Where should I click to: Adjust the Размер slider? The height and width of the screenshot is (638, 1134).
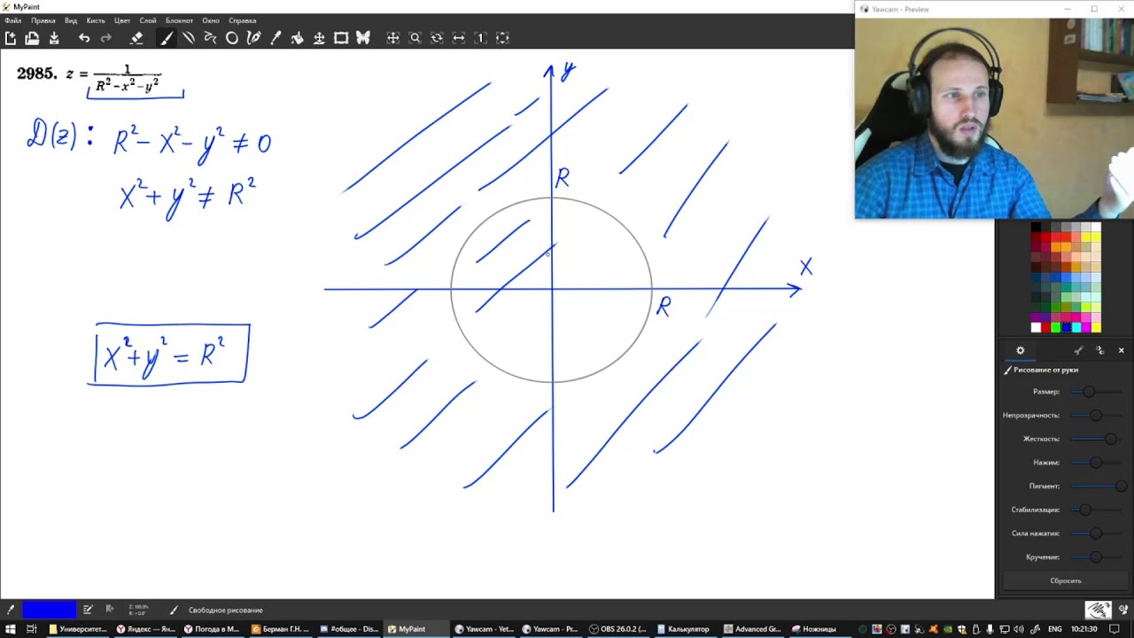[x=1095, y=392]
